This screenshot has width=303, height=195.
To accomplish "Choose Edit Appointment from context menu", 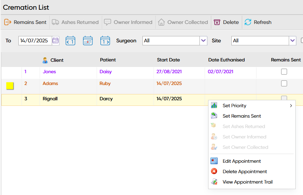I will [252, 161].
